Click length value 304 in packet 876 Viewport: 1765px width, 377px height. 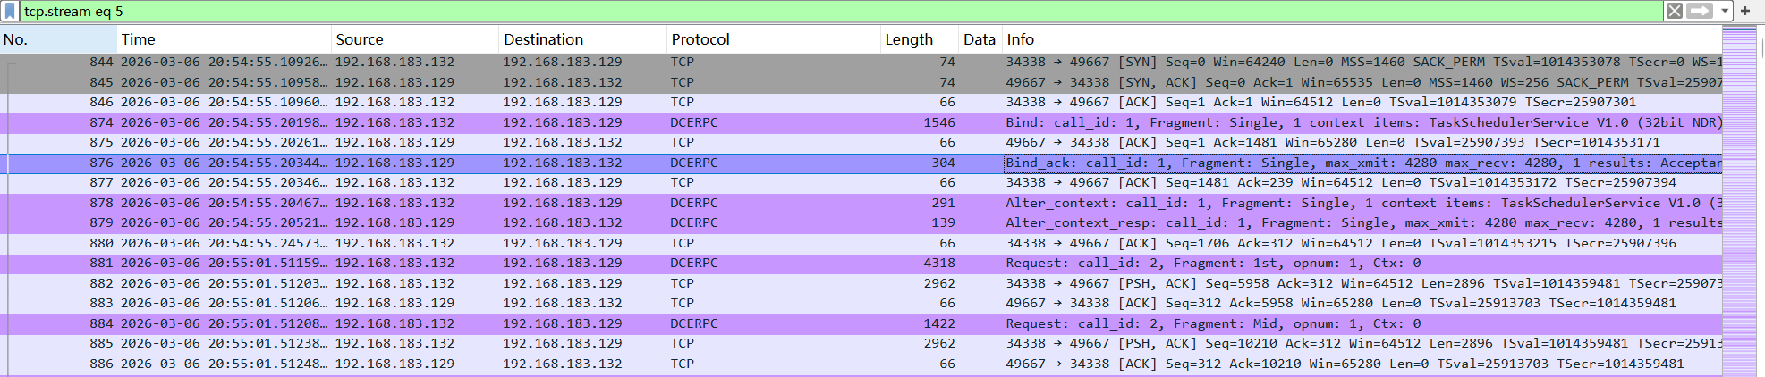943,163
